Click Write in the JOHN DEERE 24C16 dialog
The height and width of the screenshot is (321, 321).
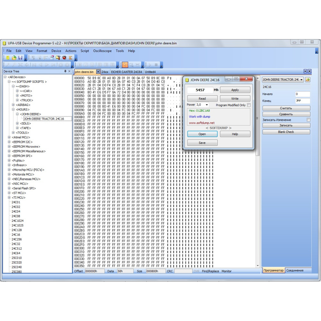tap(235, 99)
